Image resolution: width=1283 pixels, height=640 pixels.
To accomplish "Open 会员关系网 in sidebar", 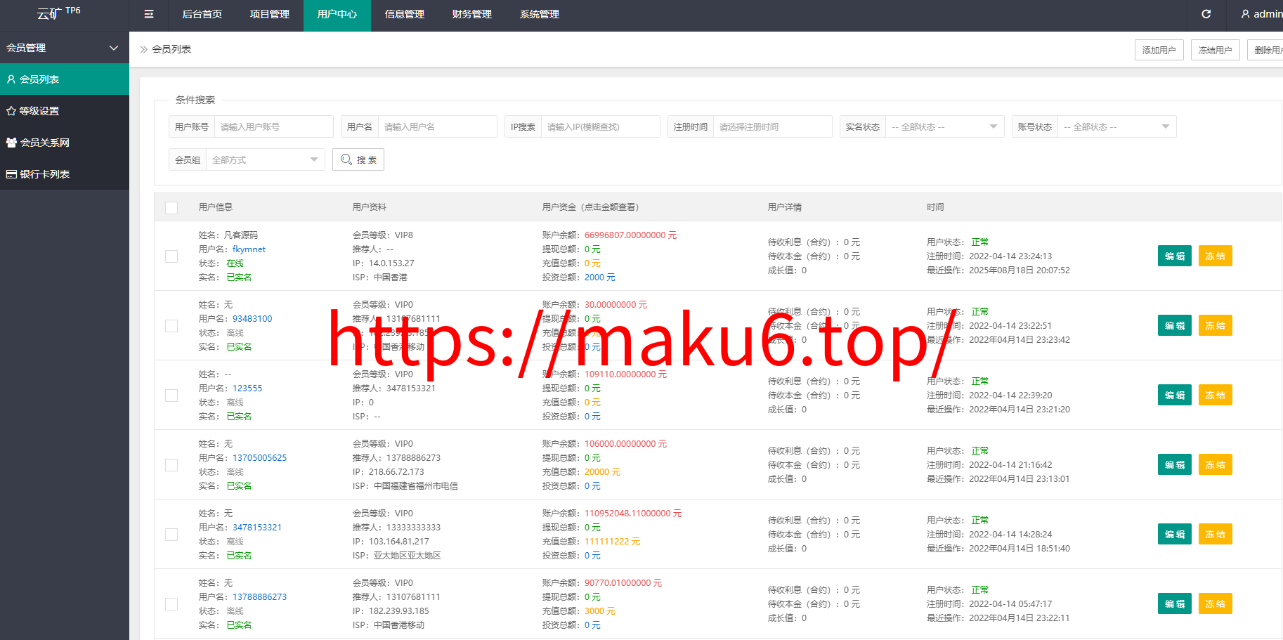I will (x=65, y=143).
